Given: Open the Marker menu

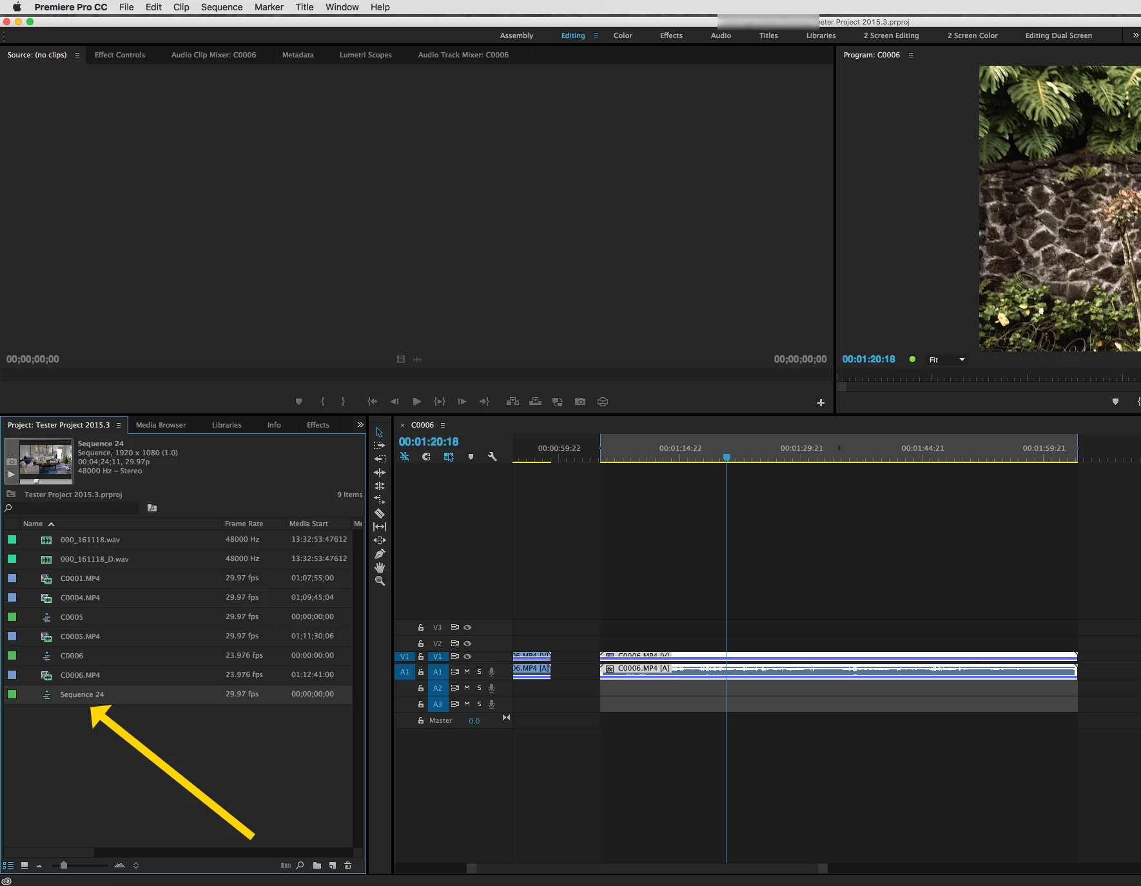Looking at the screenshot, I should point(269,7).
